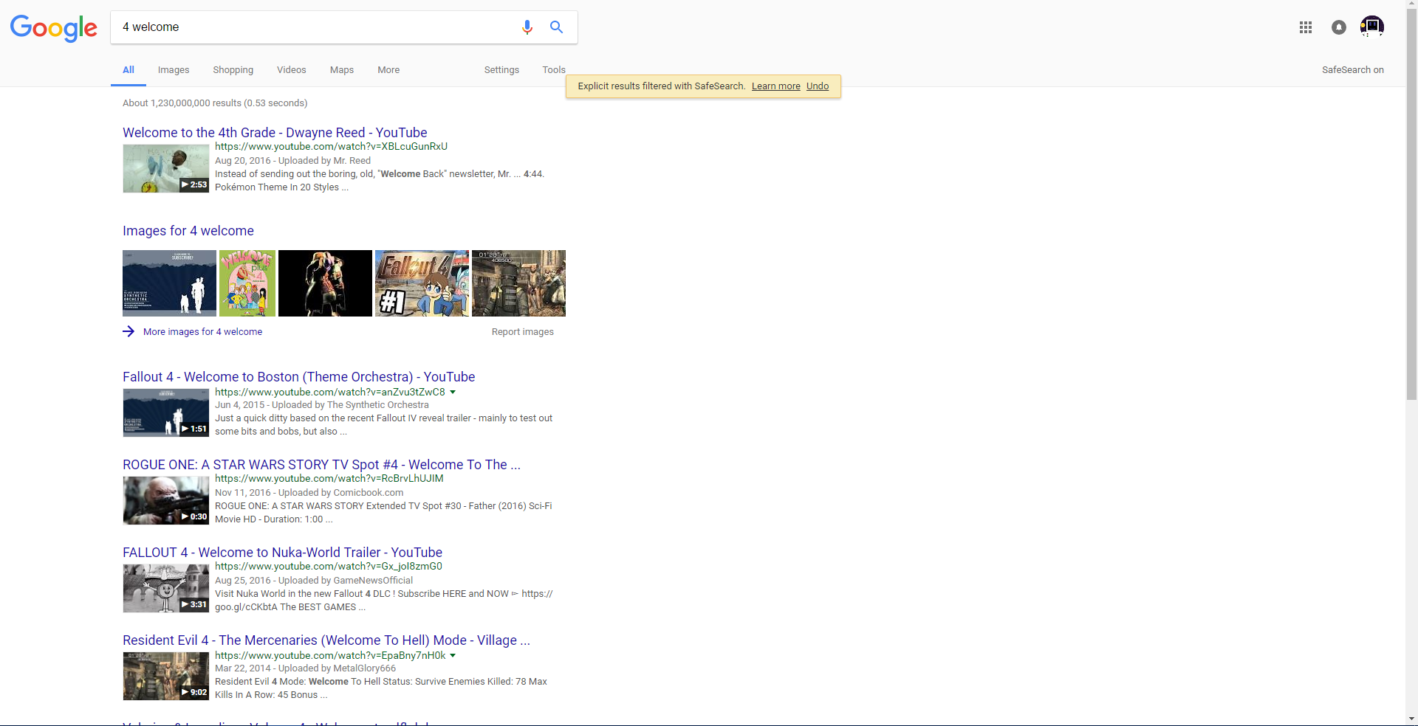This screenshot has height=726, width=1418.
Task: Open Fallout 4 Welcome to Boston result
Action: 299,377
